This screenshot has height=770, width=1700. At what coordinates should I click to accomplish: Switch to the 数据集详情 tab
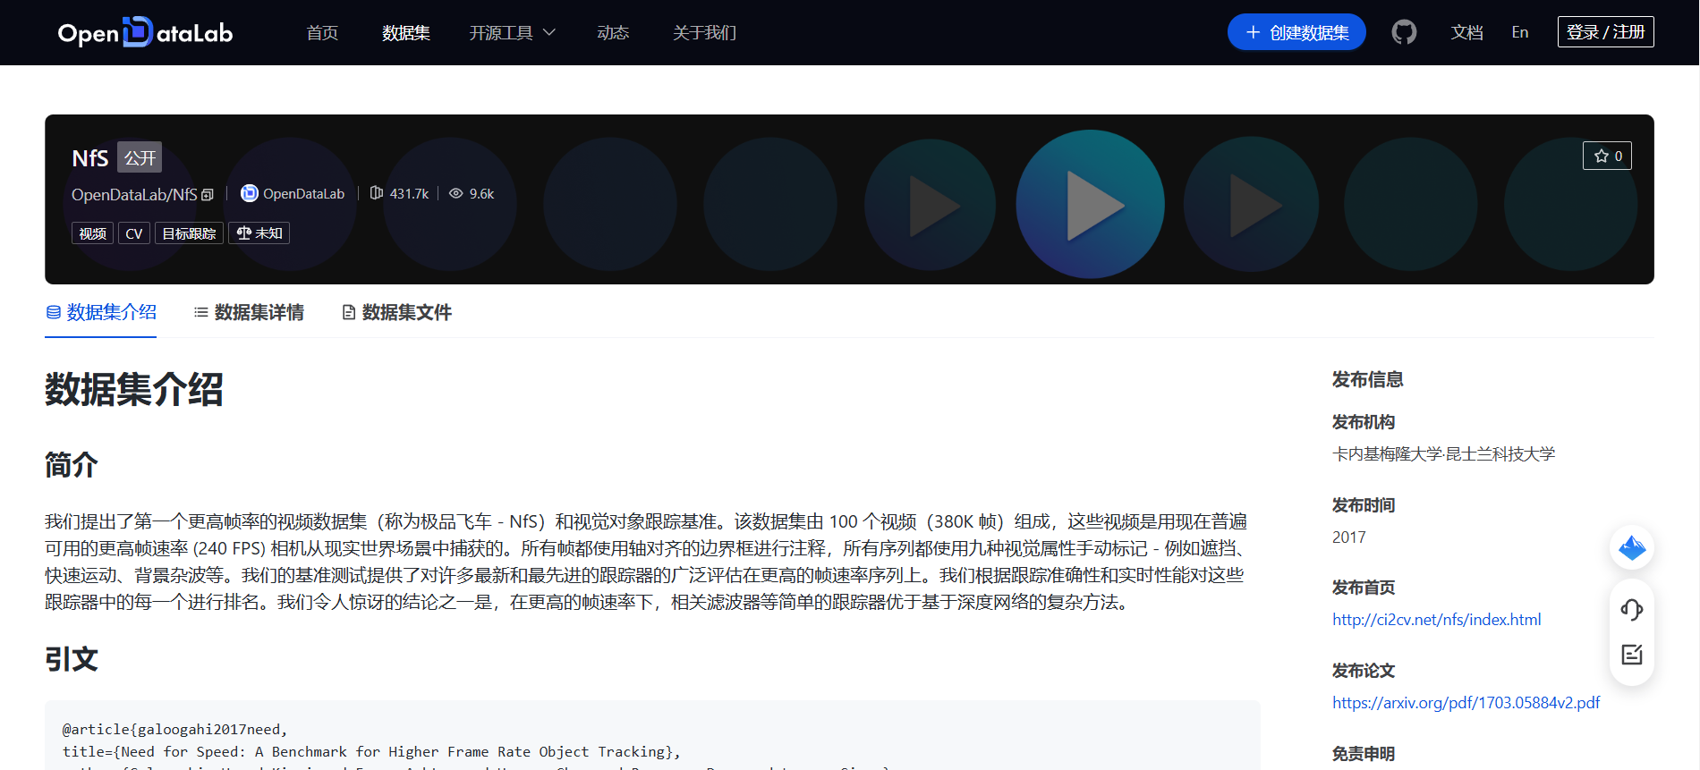250,312
